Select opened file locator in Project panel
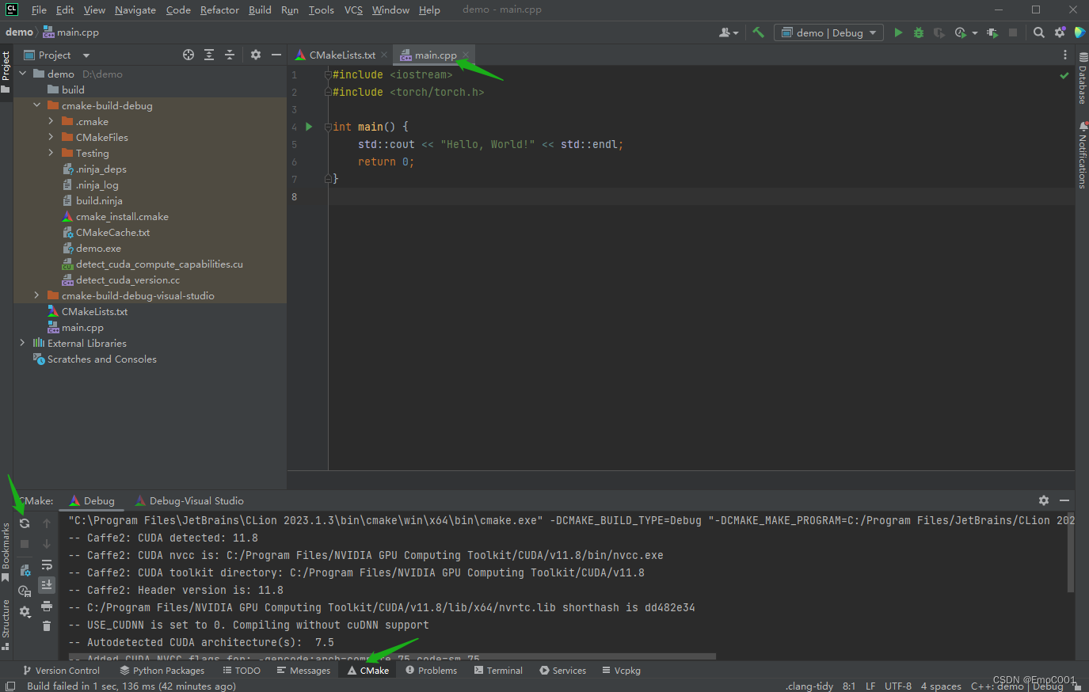Screen dimensions: 1089x692 point(188,55)
